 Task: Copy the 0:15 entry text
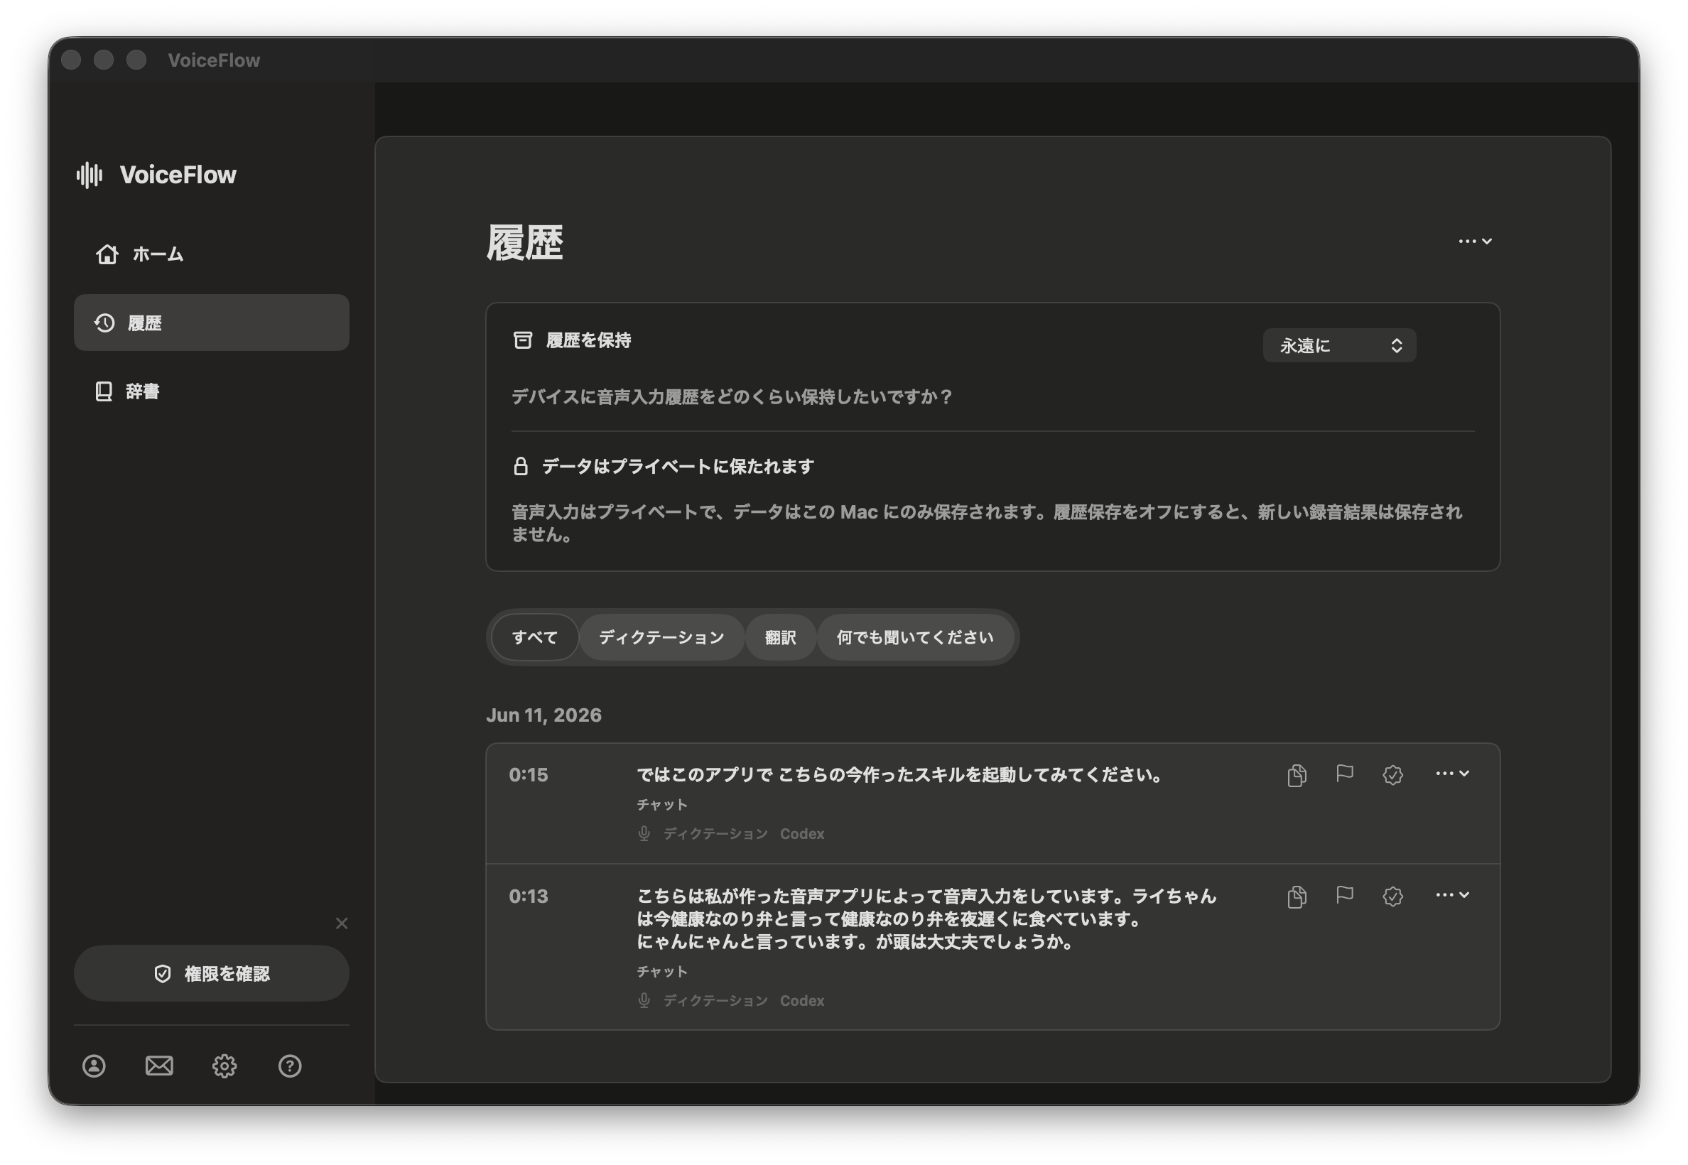1297,774
